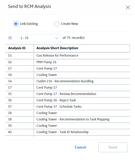Screen dimensions: 135x162
Task: Select the PMP Pump 16 analysis
Action: click(x=68, y=62)
